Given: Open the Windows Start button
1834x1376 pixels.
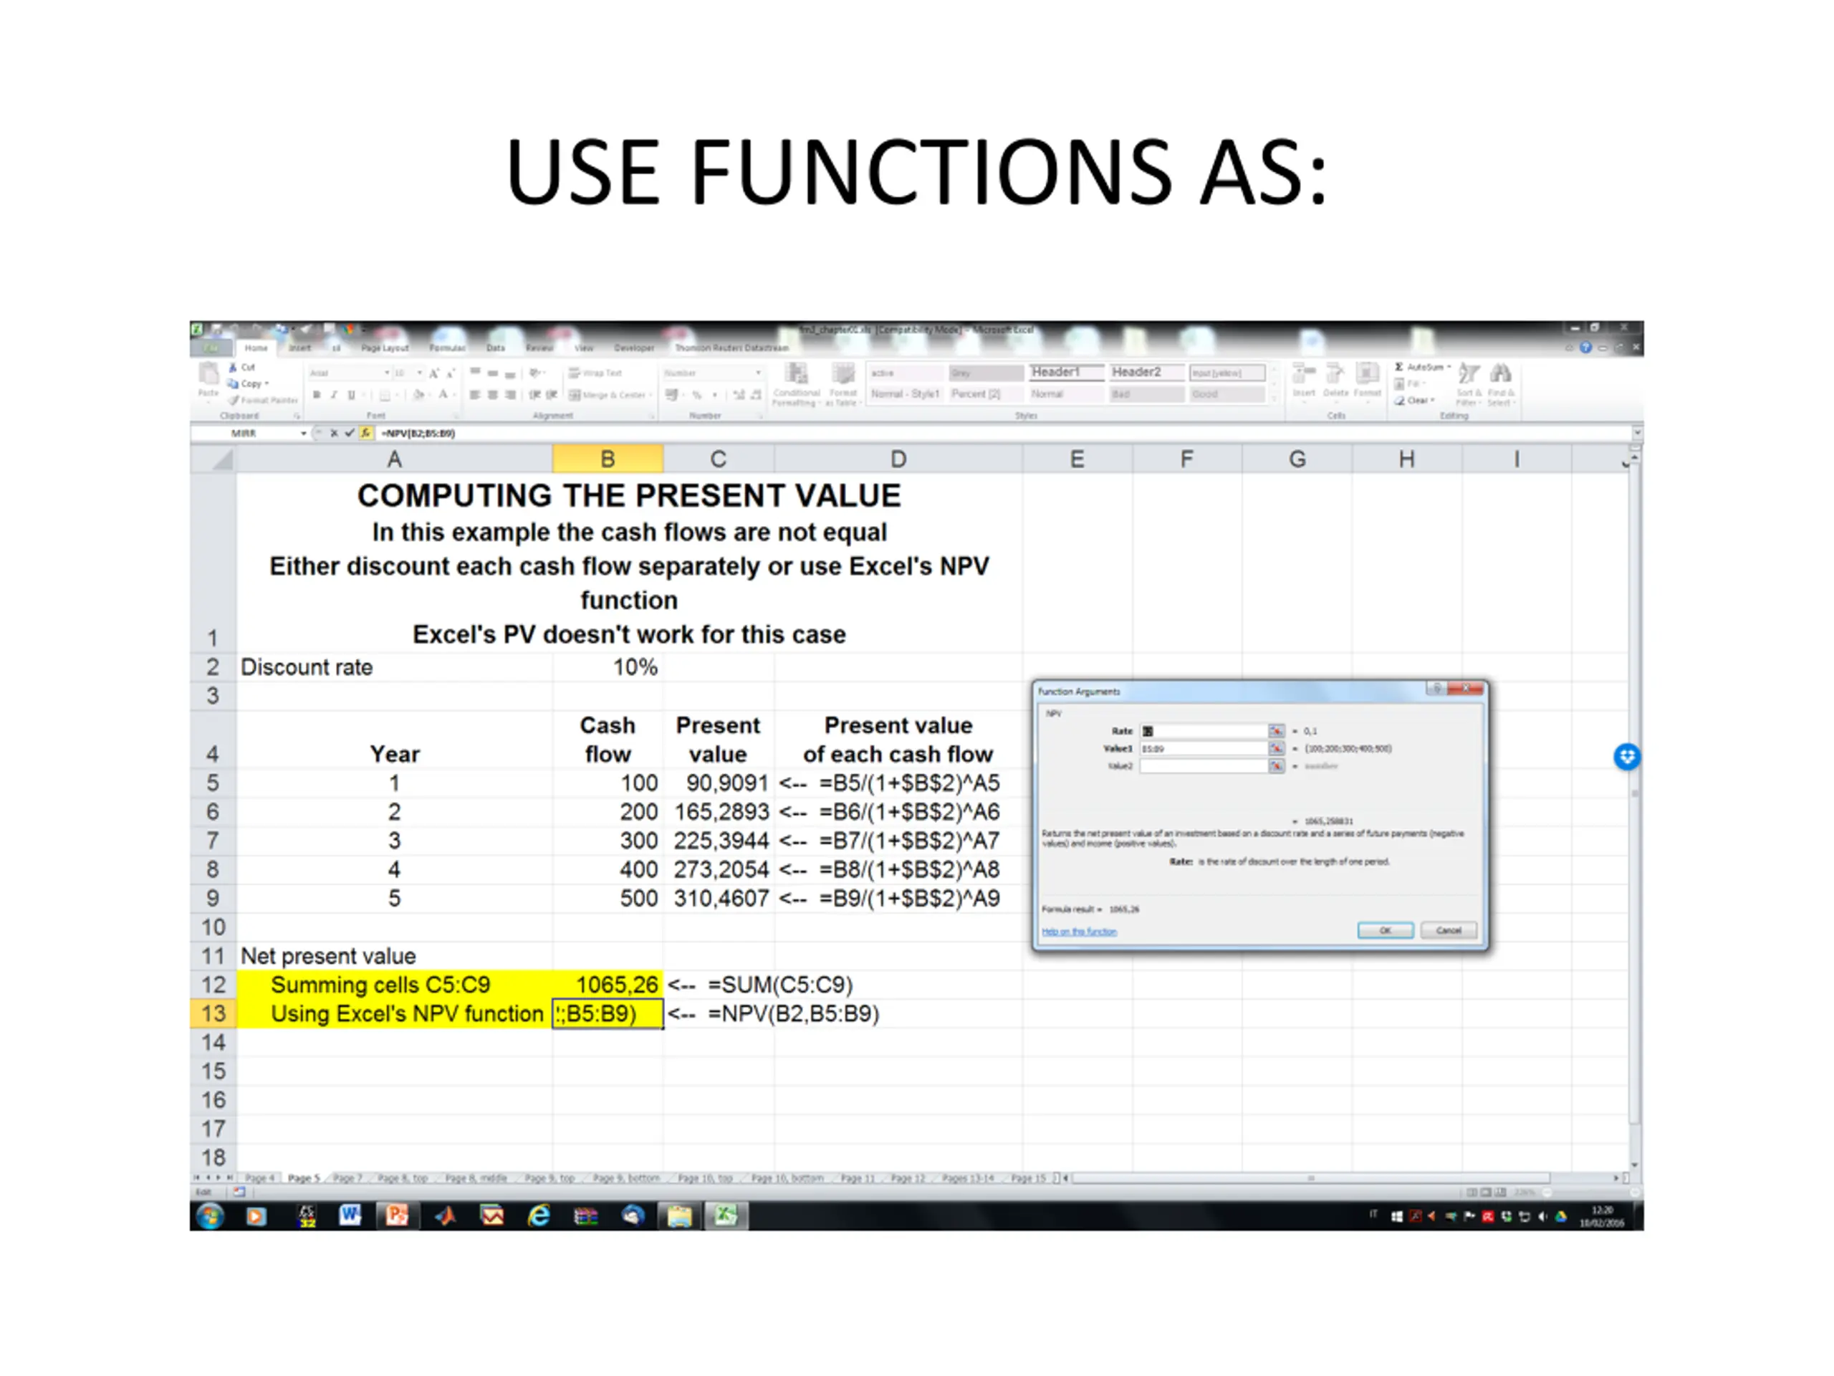Looking at the screenshot, I should point(211,1216).
